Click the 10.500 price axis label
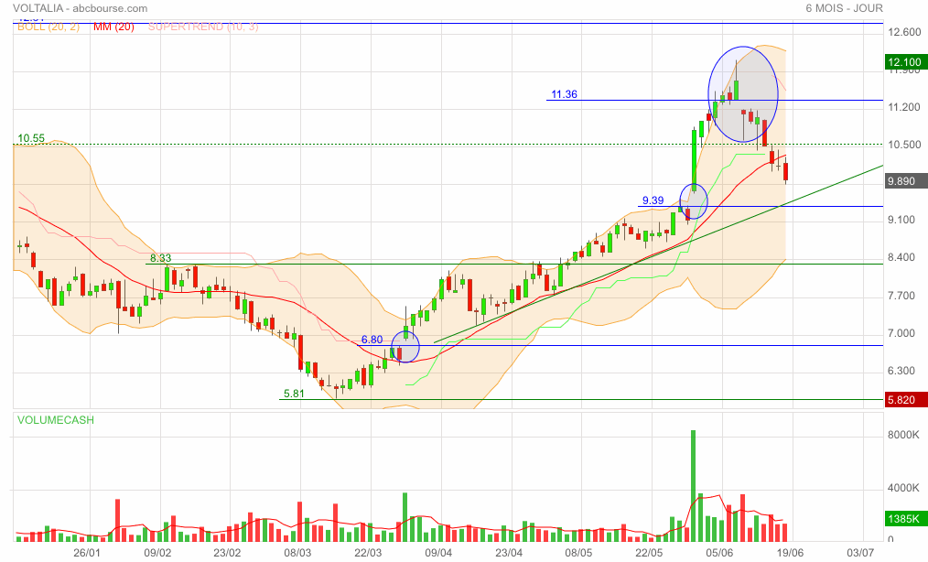Image resolution: width=928 pixels, height=562 pixels. click(904, 146)
